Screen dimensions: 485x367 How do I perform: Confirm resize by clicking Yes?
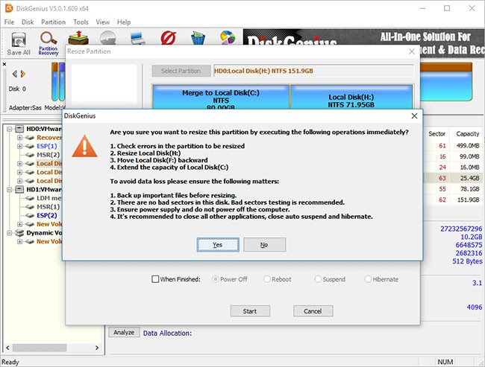pos(217,244)
